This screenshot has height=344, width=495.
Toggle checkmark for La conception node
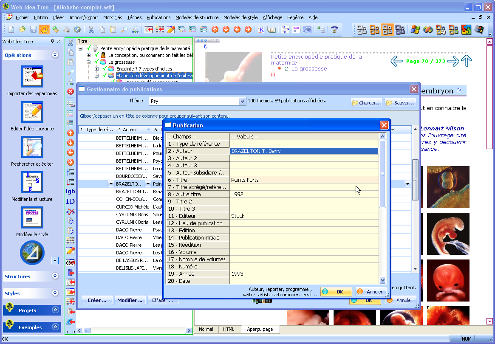click(97, 55)
